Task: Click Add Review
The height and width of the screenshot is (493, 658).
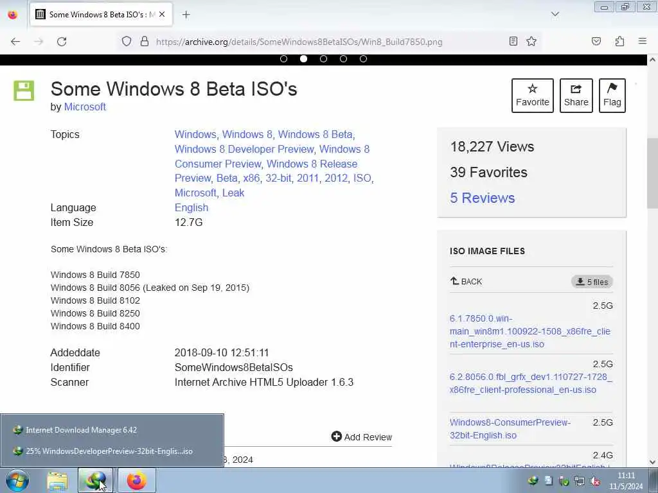Action: [x=361, y=437]
